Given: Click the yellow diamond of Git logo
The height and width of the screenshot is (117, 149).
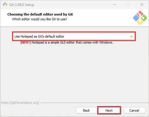Looking at the screenshot, I should [x=140, y=22].
